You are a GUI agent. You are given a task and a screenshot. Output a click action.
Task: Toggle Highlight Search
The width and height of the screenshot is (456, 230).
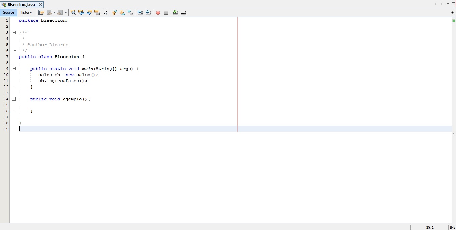pyautogui.click(x=97, y=13)
